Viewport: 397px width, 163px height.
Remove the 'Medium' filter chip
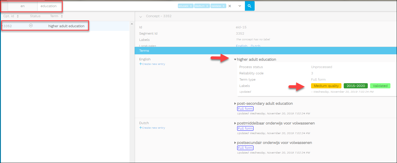click(207, 6)
